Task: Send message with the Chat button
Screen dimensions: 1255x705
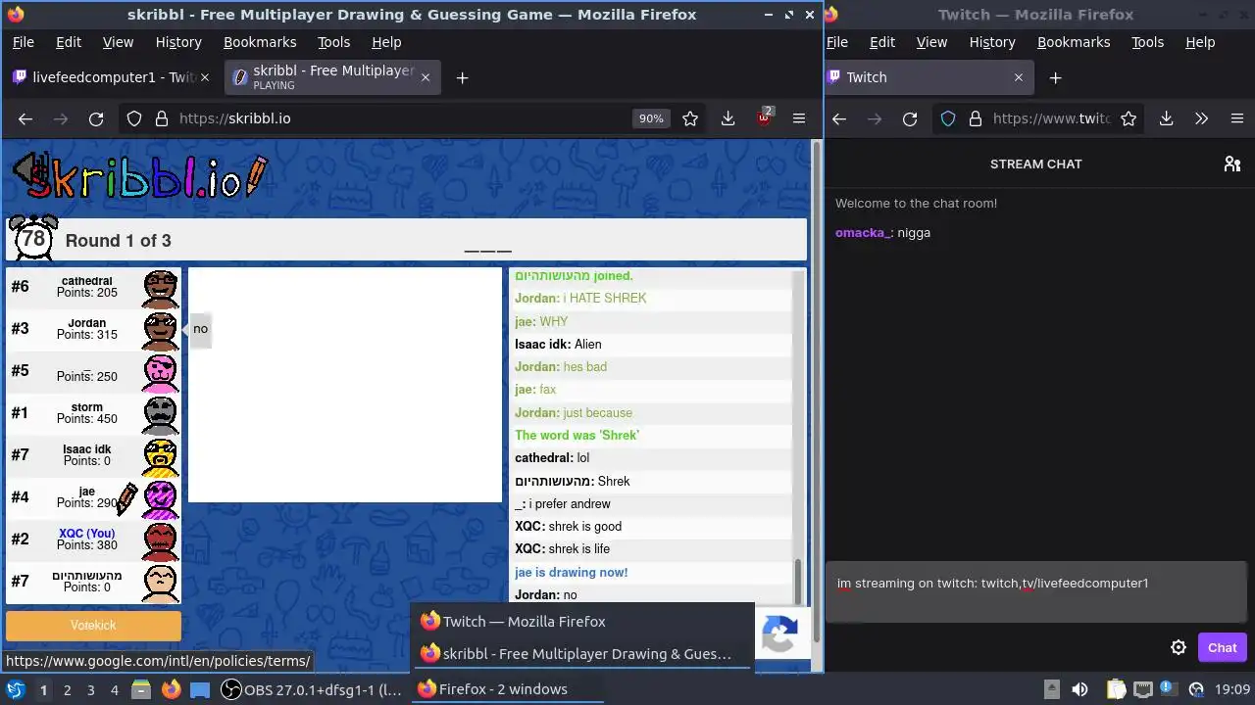Action: 1222,647
